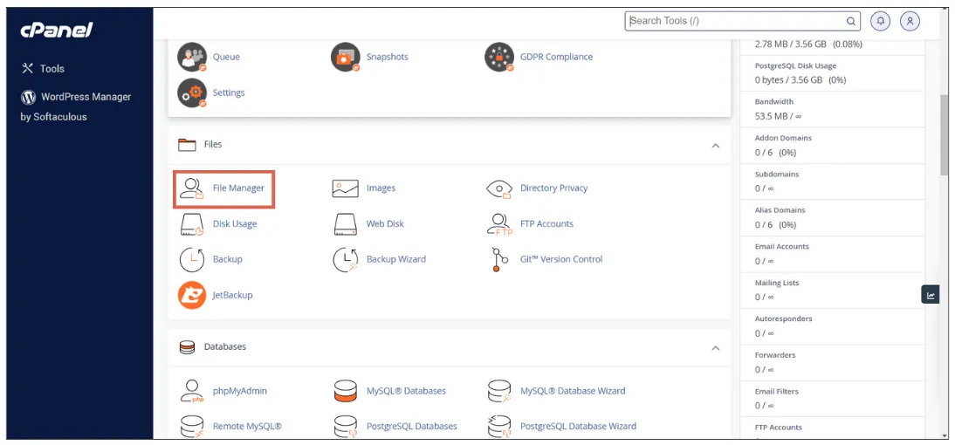955x445 pixels.
Task: Click the Backup Wizard icon
Action: click(346, 259)
